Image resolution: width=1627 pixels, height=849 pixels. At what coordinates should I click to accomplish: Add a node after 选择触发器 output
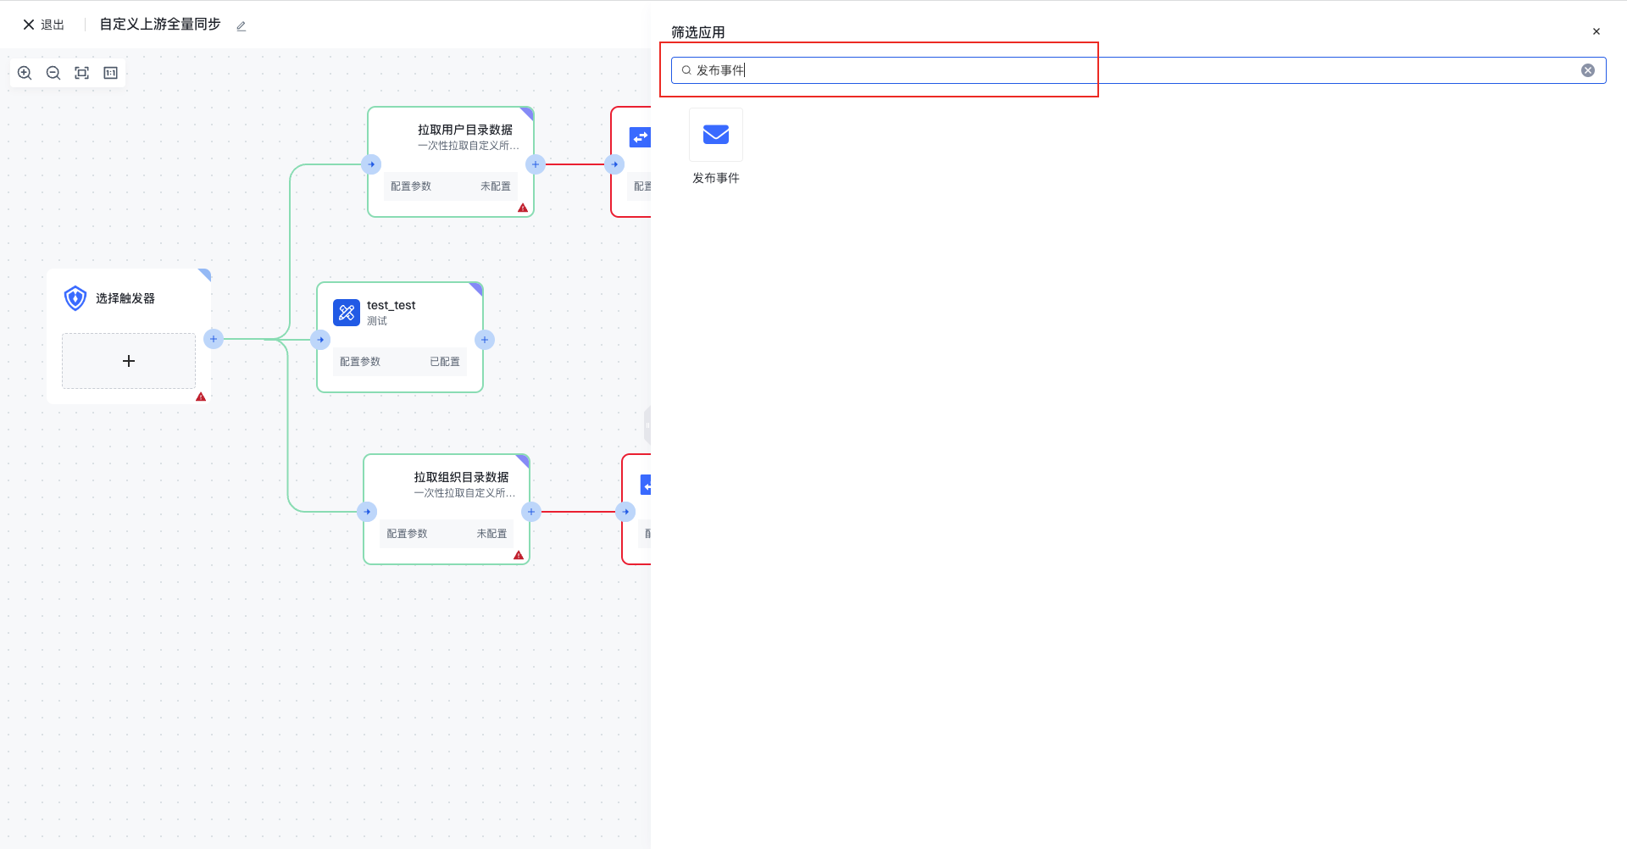[x=214, y=339]
